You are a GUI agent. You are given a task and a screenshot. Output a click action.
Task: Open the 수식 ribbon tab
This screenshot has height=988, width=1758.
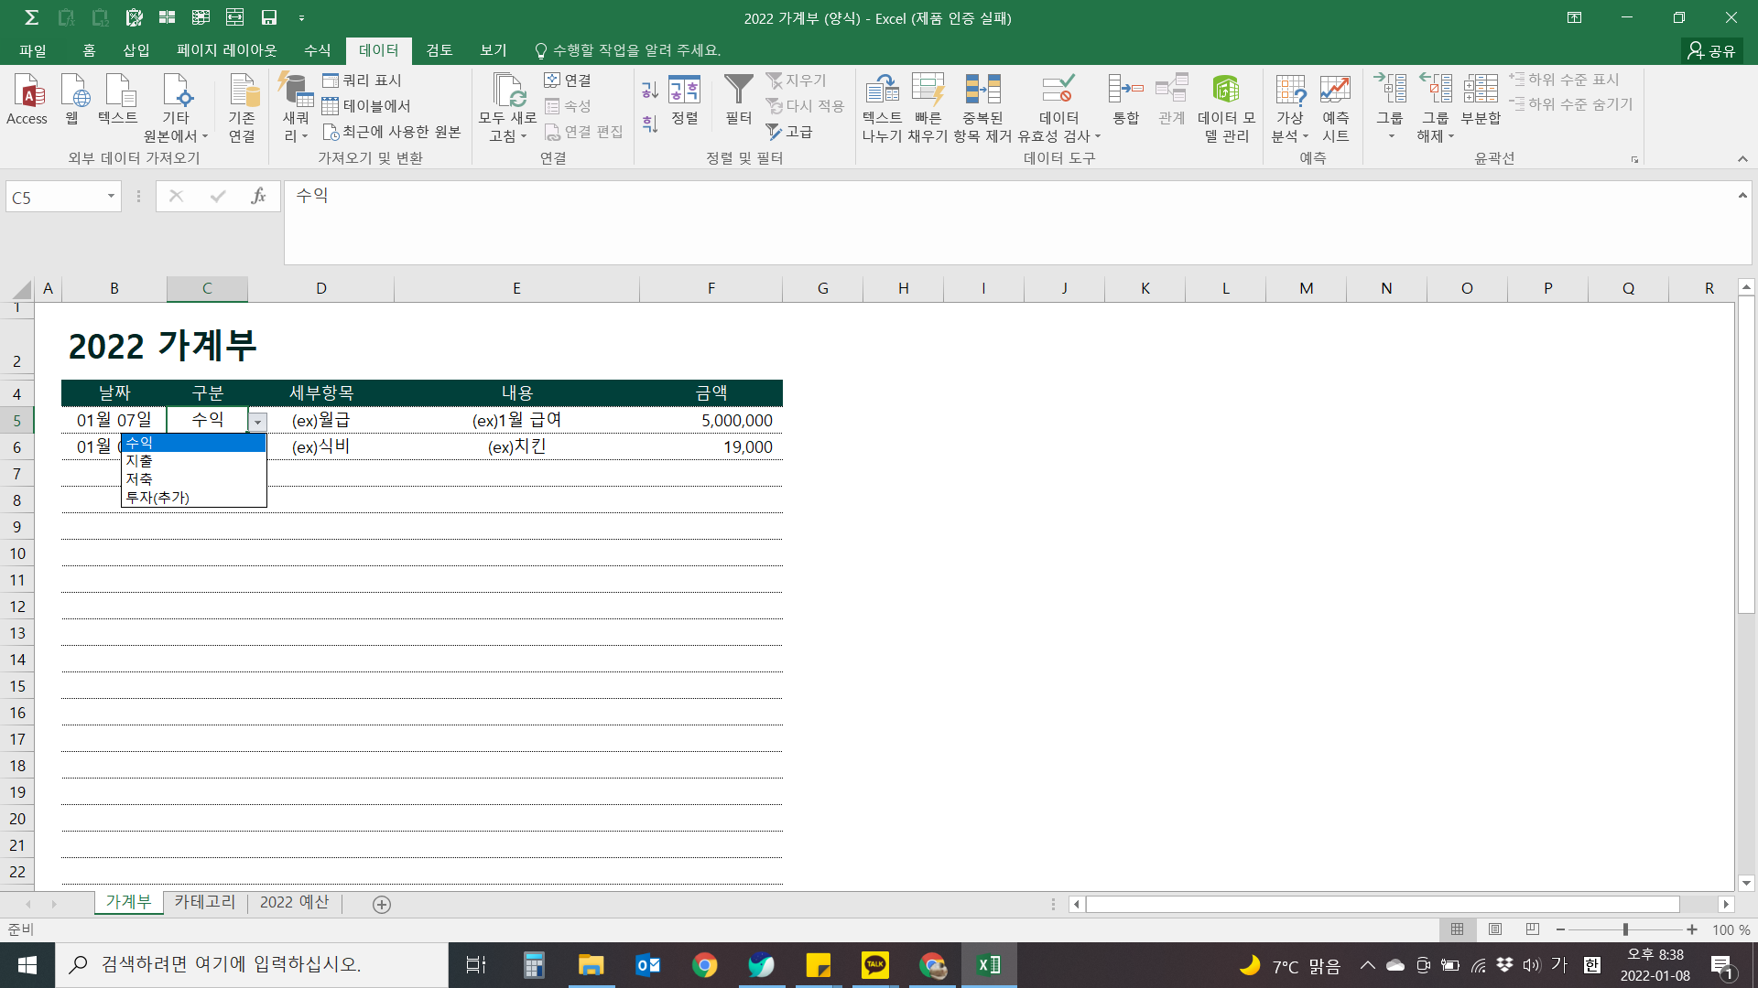pos(317,50)
